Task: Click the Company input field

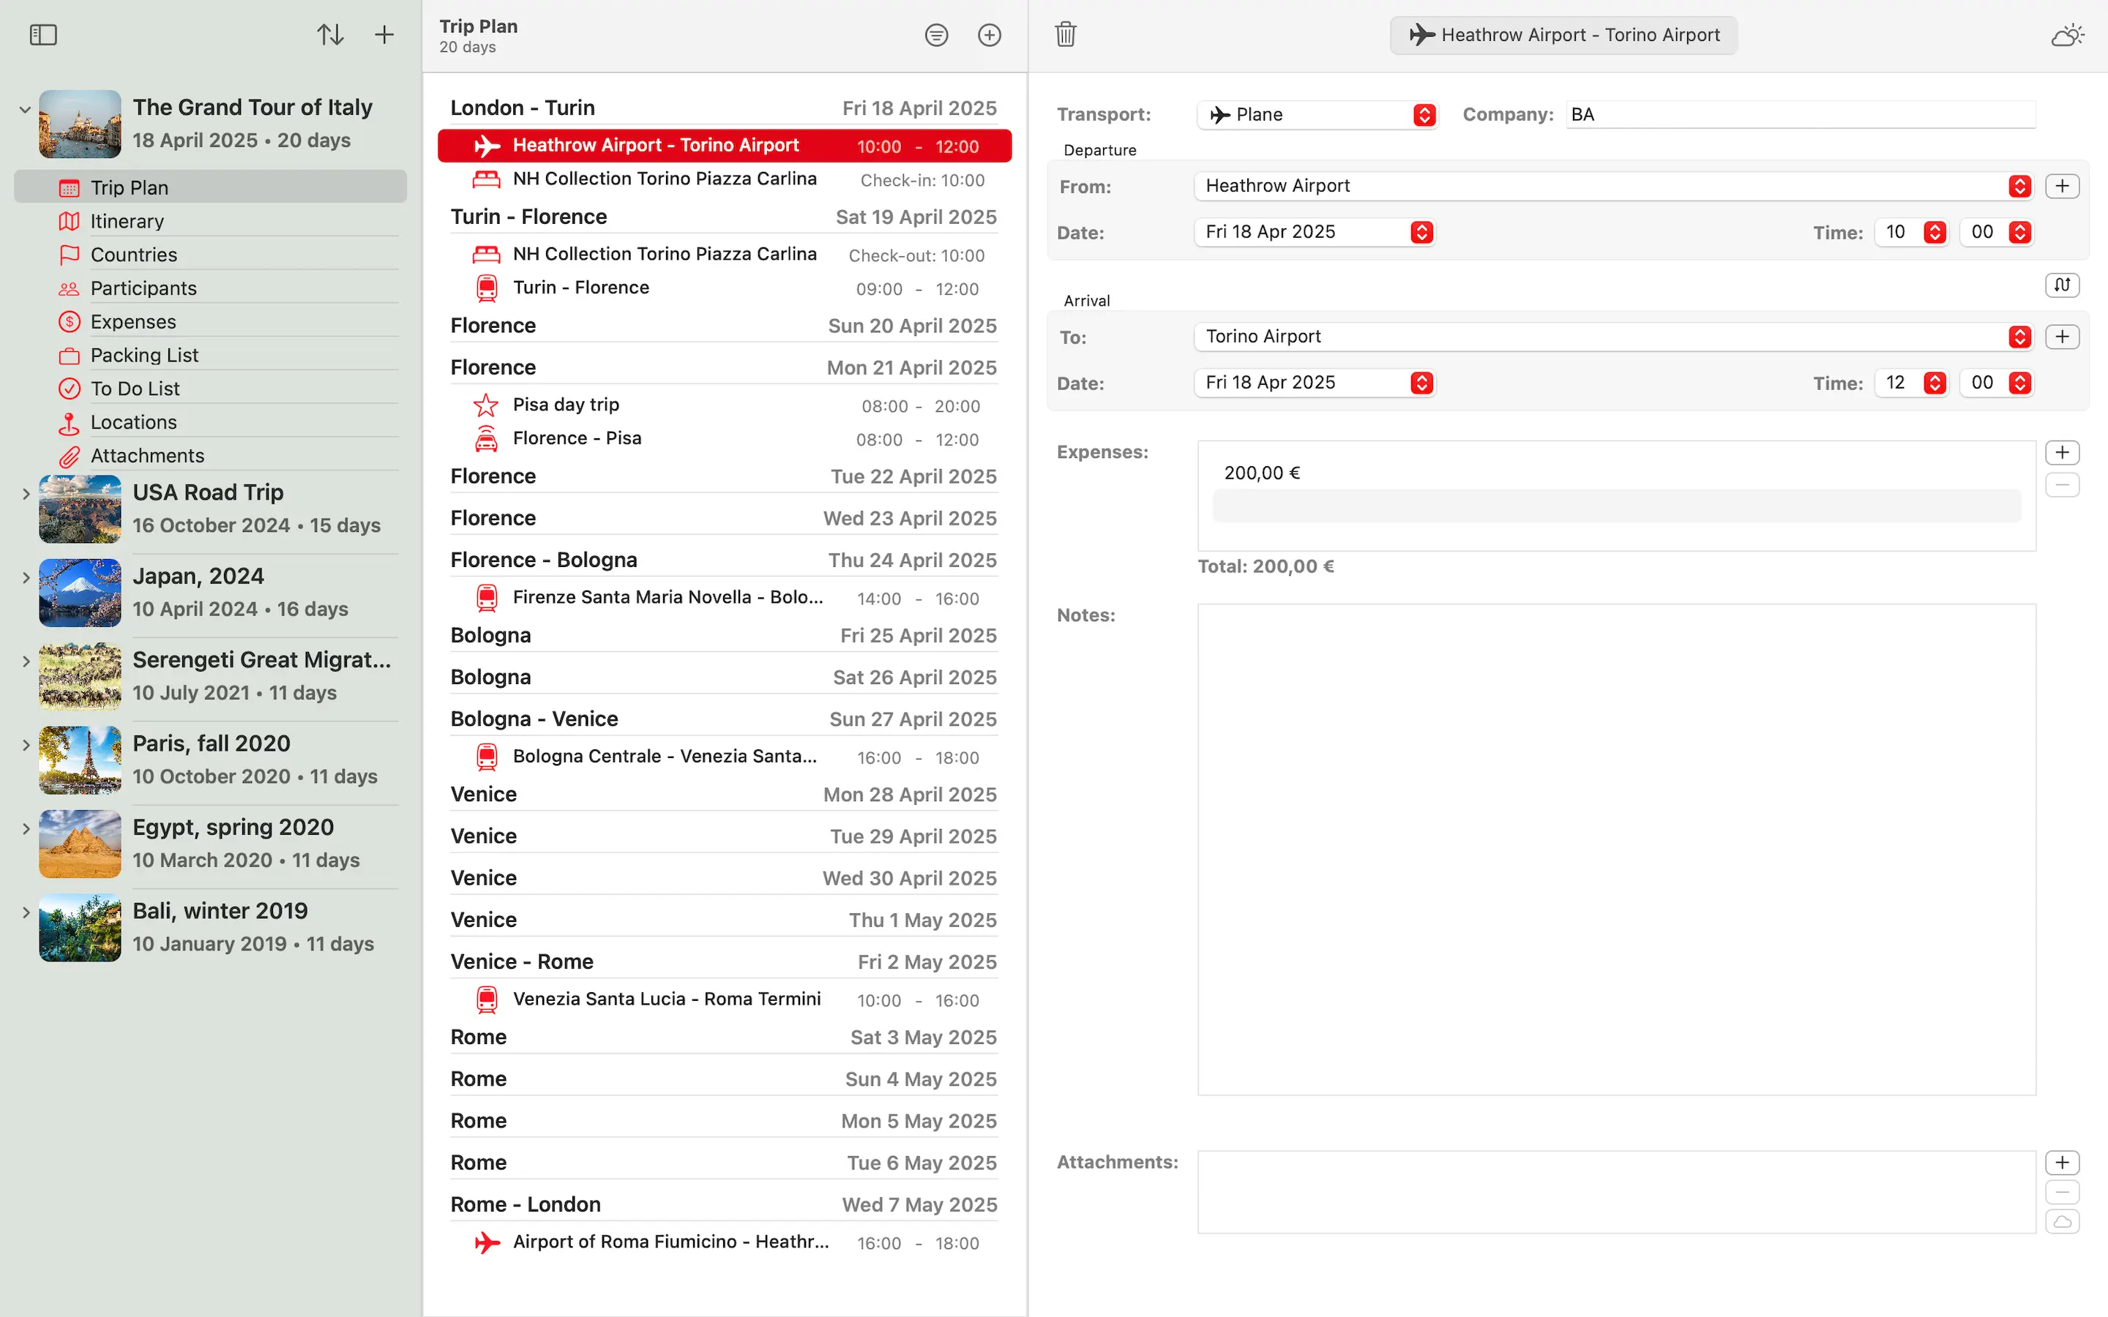Action: pyautogui.click(x=1800, y=115)
